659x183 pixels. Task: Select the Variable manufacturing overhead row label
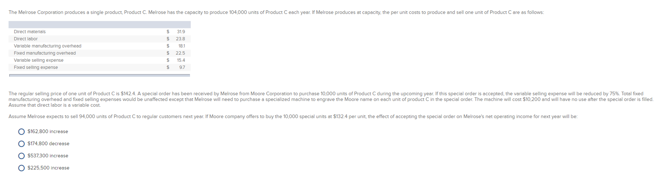click(x=48, y=46)
